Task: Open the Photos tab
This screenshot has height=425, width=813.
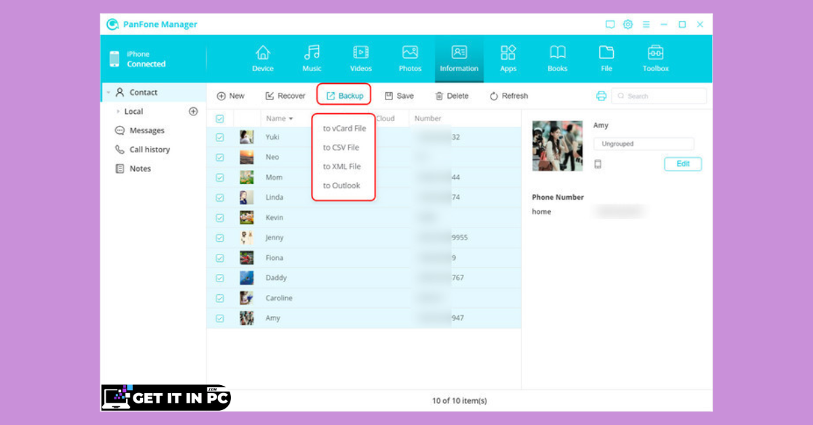Action: (410, 59)
